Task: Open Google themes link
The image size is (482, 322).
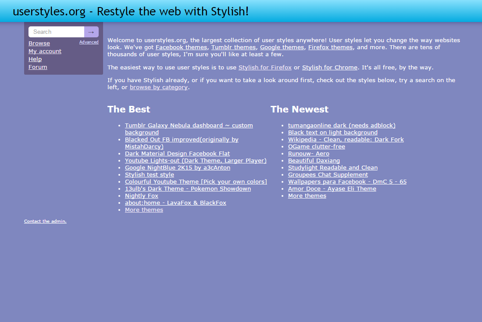Action: point(282,47)
